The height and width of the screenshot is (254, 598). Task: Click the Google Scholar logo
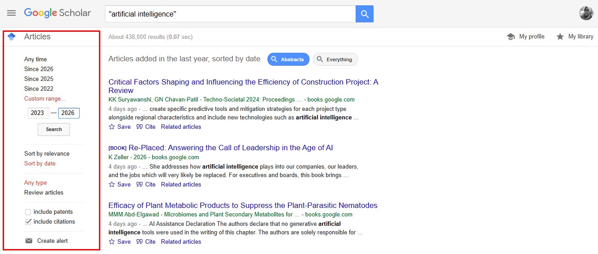coord(57,13)
